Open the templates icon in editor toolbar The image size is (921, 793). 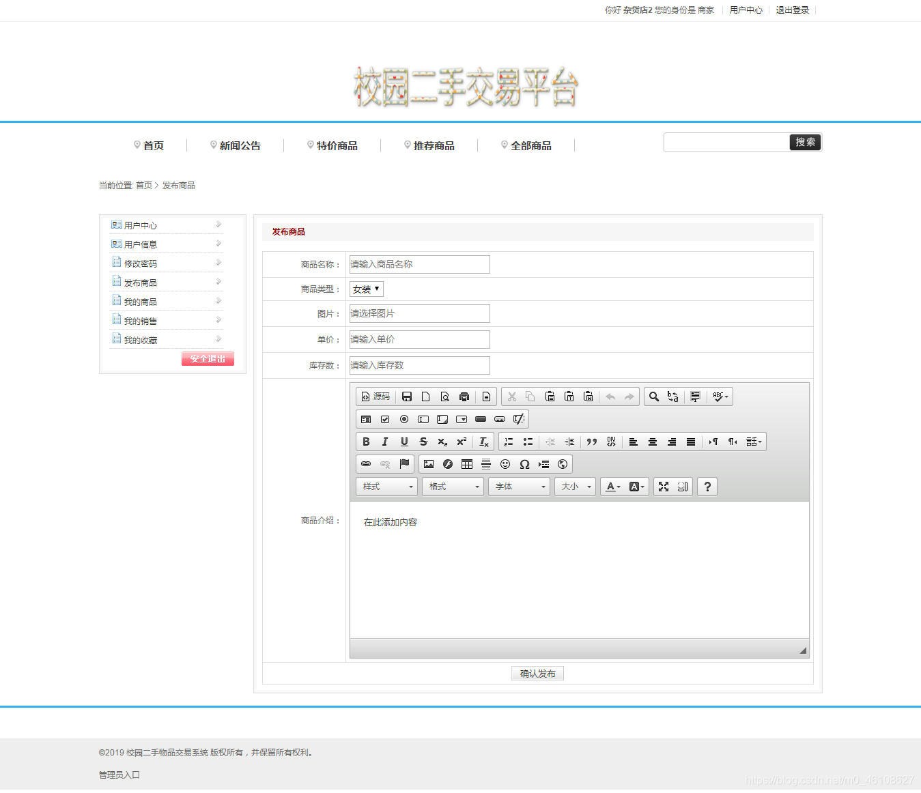pos(486,396)
